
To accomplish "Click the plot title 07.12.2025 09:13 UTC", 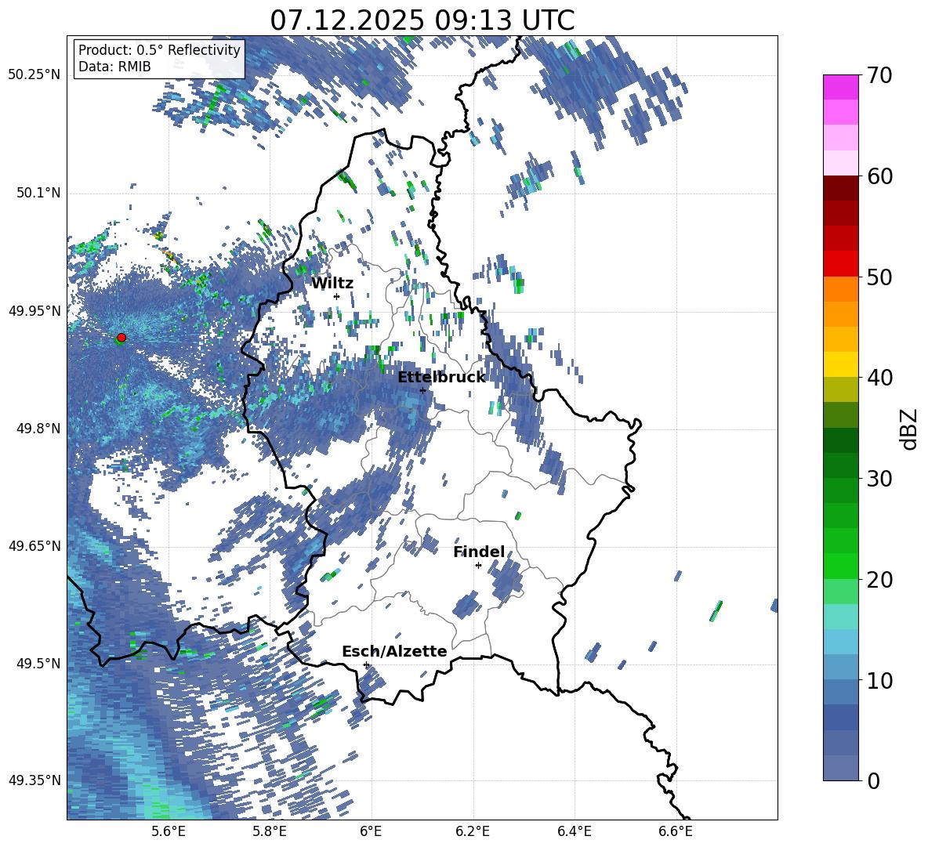I will pyautogui.click(x=422, y=20).
